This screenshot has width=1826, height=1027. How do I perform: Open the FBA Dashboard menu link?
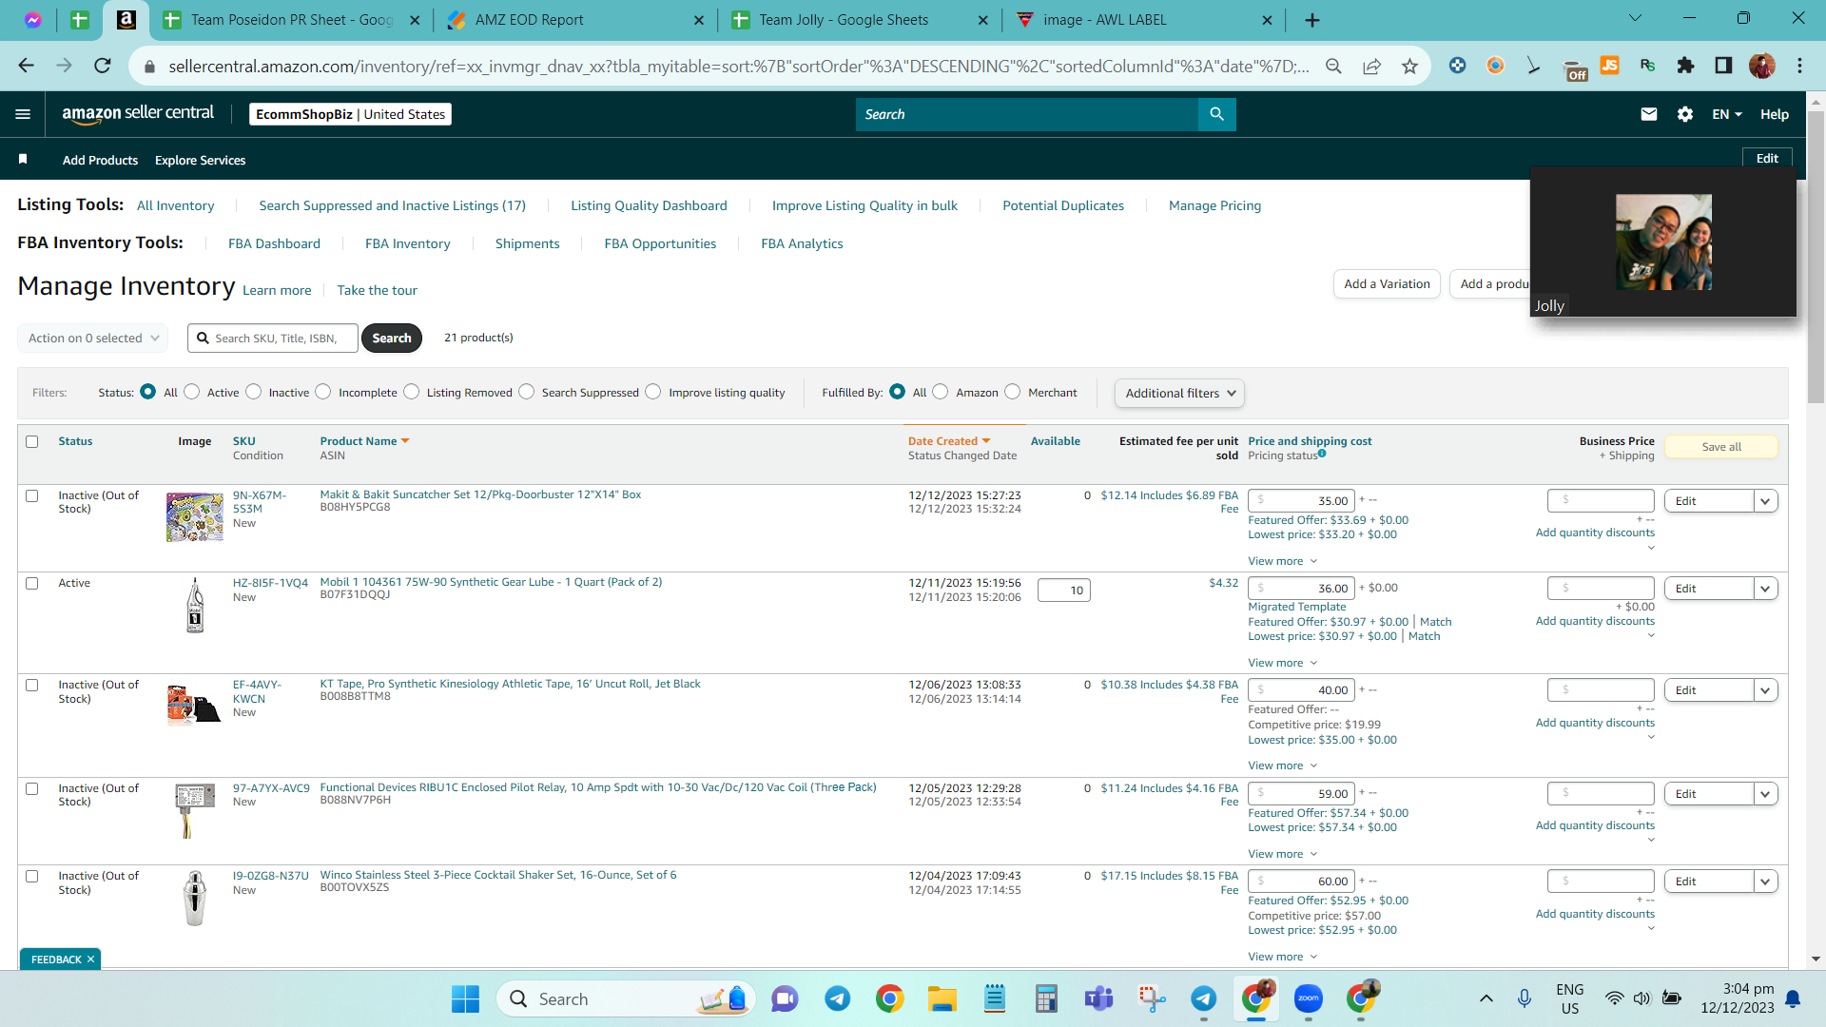click(274, 243)
